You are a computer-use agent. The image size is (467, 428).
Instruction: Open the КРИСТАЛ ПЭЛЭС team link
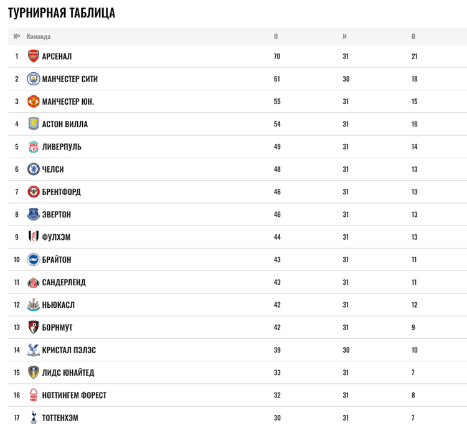point(69,350)
